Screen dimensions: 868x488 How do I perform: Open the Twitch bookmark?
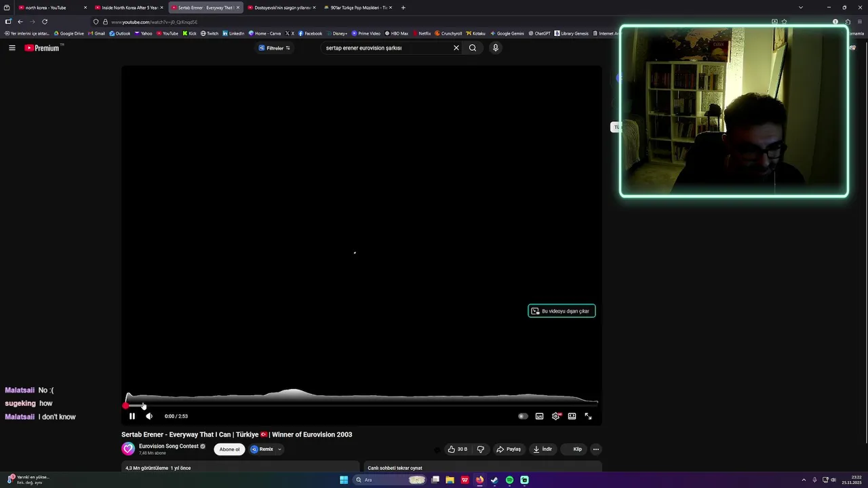pos(210,33)
